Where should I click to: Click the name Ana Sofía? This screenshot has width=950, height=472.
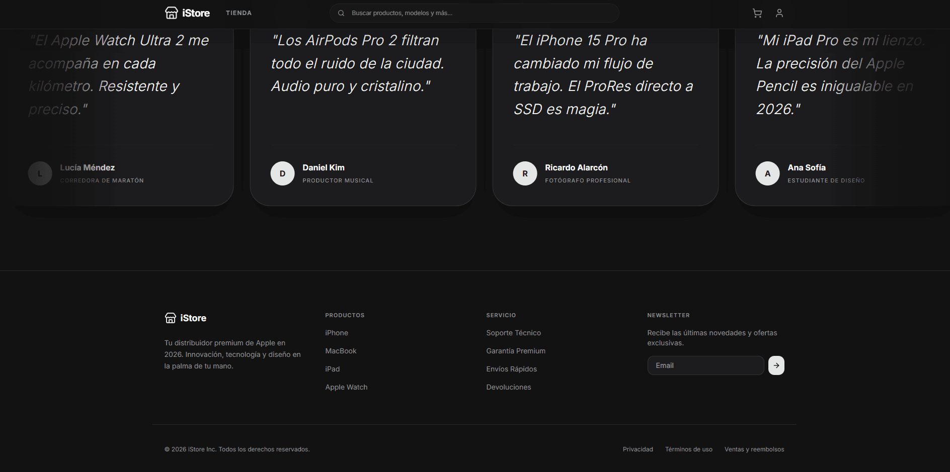coord(807,167)
